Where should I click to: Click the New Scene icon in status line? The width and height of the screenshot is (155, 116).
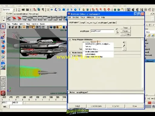point(19,10)
